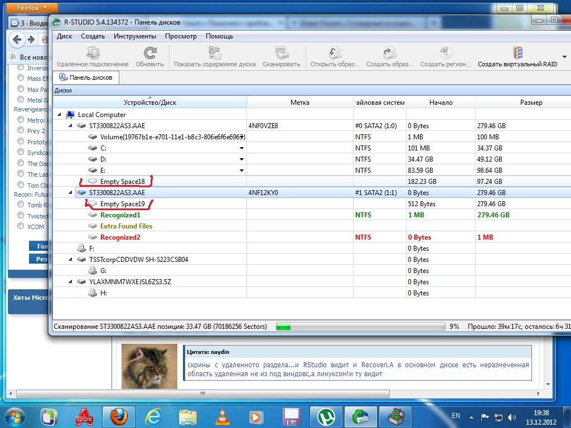571x428 pixels.
Task: Open VLC media player from taskbar
Action: tap(222, 416)
